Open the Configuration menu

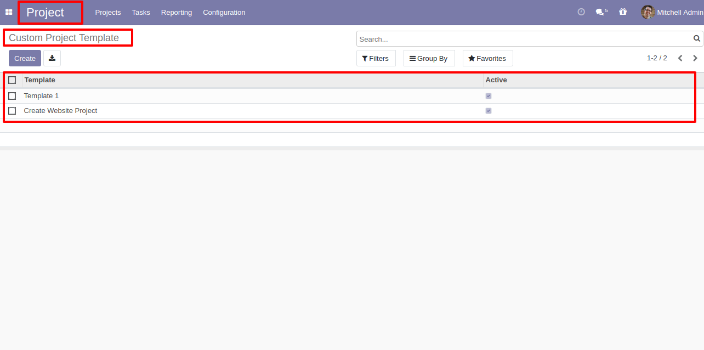224,12
